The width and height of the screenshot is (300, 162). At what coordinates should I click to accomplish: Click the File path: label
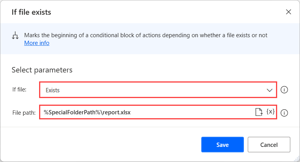tap(24, 113)
